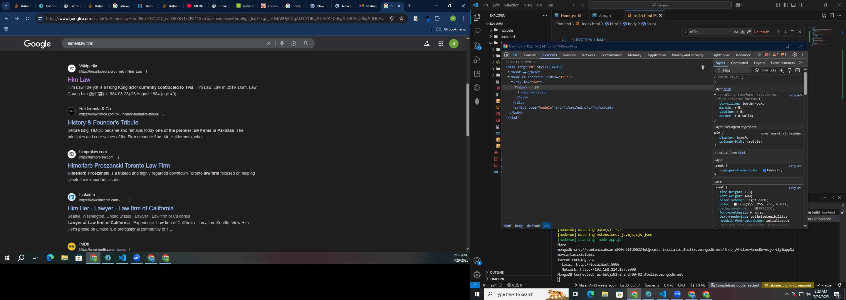
Task: Open Google Lens image search icon
Action: [x=294, y=43]
